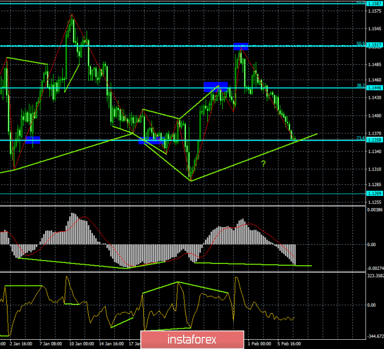384x349 pixels.
Task: Click the 1.1517 price level label
Action: (375, 45)
